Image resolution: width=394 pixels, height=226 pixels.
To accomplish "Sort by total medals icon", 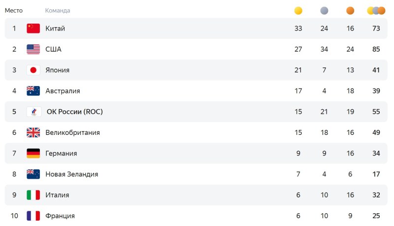I will coord(376,10).
